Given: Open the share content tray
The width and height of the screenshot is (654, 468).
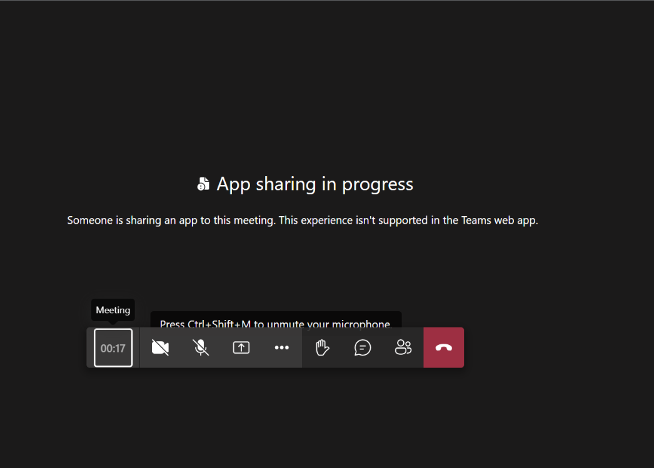Looking at the screenshot, I should coord(241,347).
